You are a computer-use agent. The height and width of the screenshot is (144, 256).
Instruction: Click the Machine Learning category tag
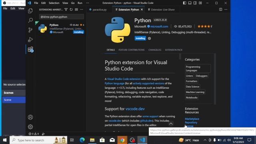click(x=195, y=92)
